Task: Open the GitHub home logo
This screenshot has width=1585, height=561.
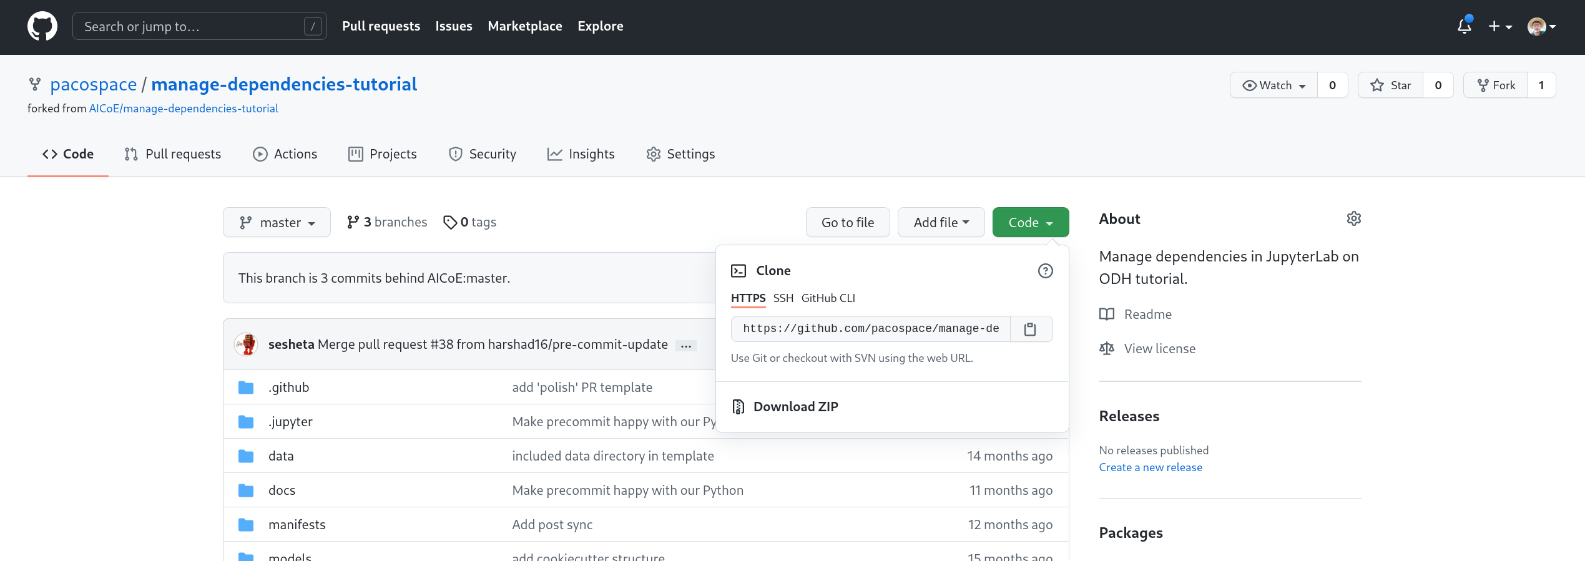Action: point(42,26)
